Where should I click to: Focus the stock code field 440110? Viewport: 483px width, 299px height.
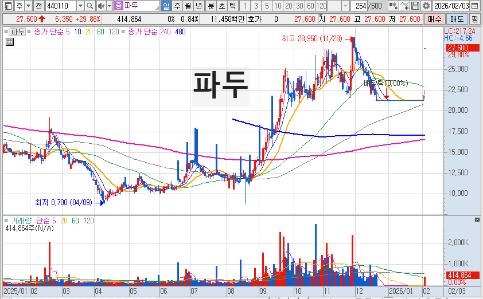tap(61, 6)
